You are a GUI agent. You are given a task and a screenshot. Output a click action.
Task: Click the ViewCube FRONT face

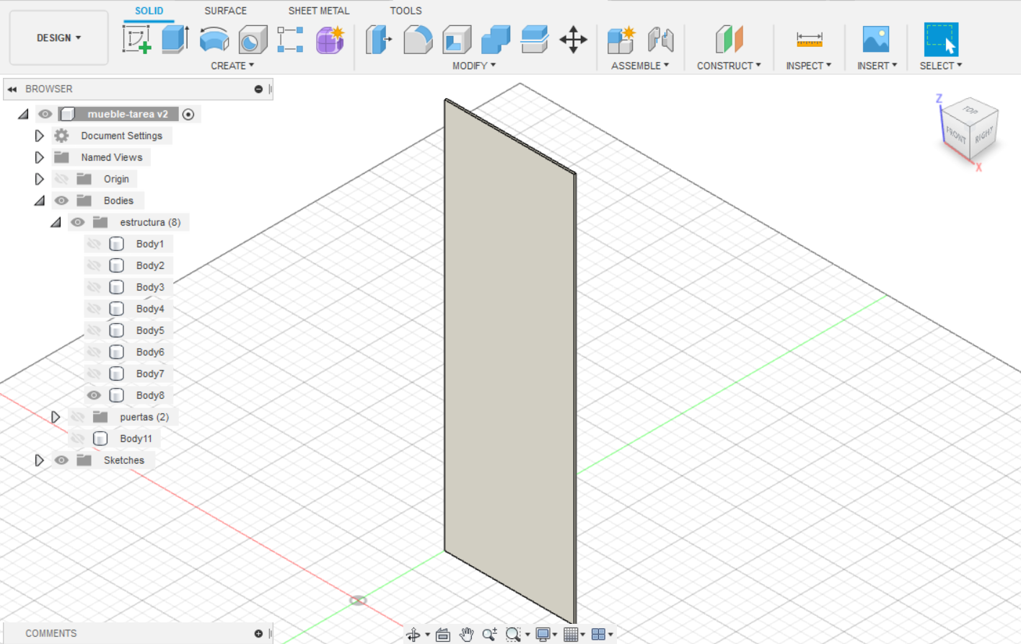956,135
